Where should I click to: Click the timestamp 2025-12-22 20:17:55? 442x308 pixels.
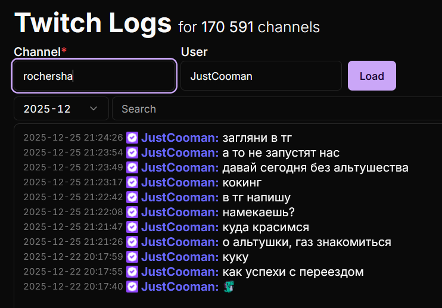[x=73, y=272]
